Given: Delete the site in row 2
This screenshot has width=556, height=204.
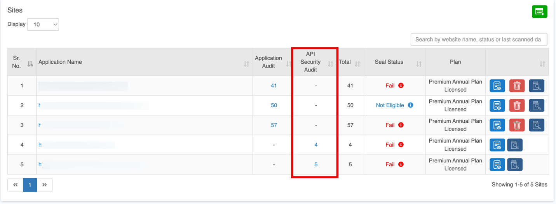Looking at the screenshot, I should click(x=517, y=105).
